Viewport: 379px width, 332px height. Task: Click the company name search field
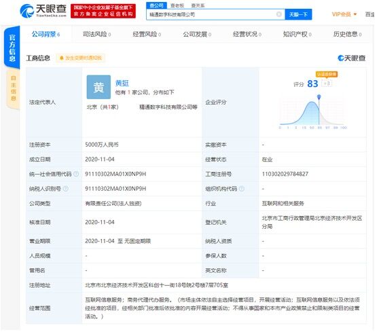(x=211, y=14)
